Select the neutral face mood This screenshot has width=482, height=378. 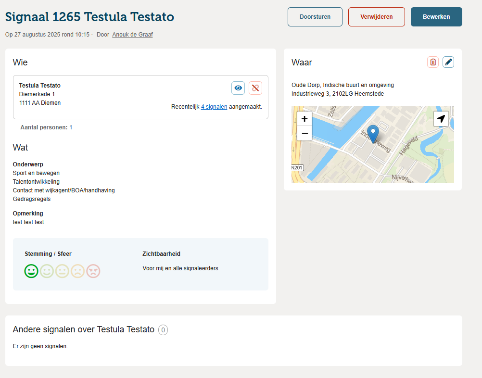point(62,271)
